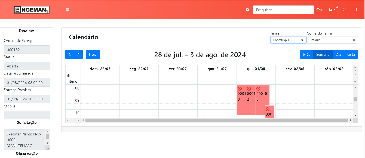Switch calendar to Dia view

[338, 54]
